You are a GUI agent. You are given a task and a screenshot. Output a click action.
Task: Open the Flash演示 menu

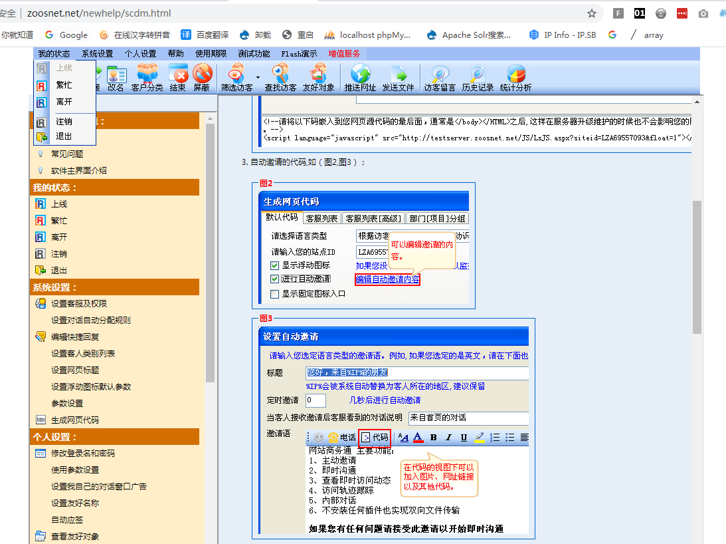299,54
